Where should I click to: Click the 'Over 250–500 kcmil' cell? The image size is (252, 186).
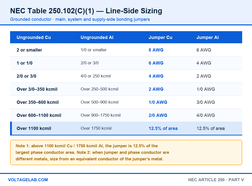tap(100, 89)
